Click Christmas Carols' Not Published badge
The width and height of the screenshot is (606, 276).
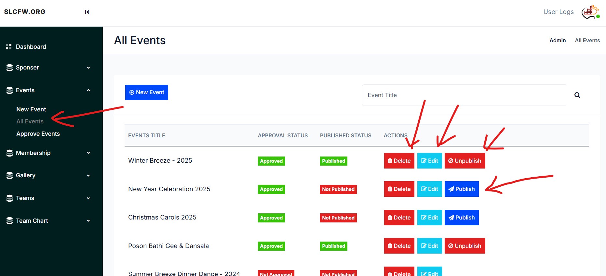pyautogui.click(x=338, y=218)
